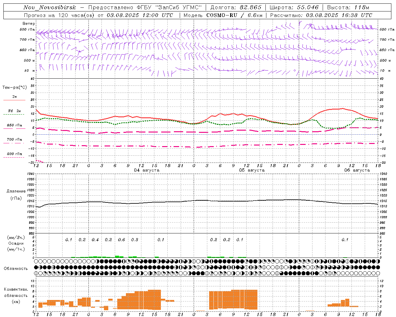Screen dimensions: 396x317
Task: Click the "COSMO-RU / 6.6км" model label
Action: point(234,15)
